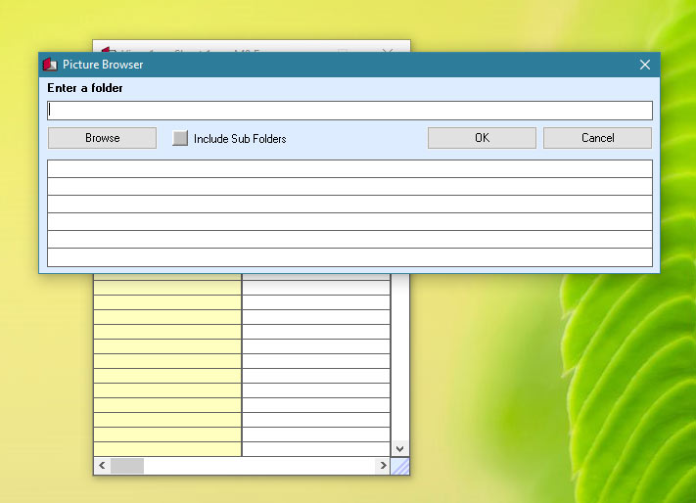Click the bottom white cell in the grid
This screenshot has width=696, height=503.
[315, 449]
